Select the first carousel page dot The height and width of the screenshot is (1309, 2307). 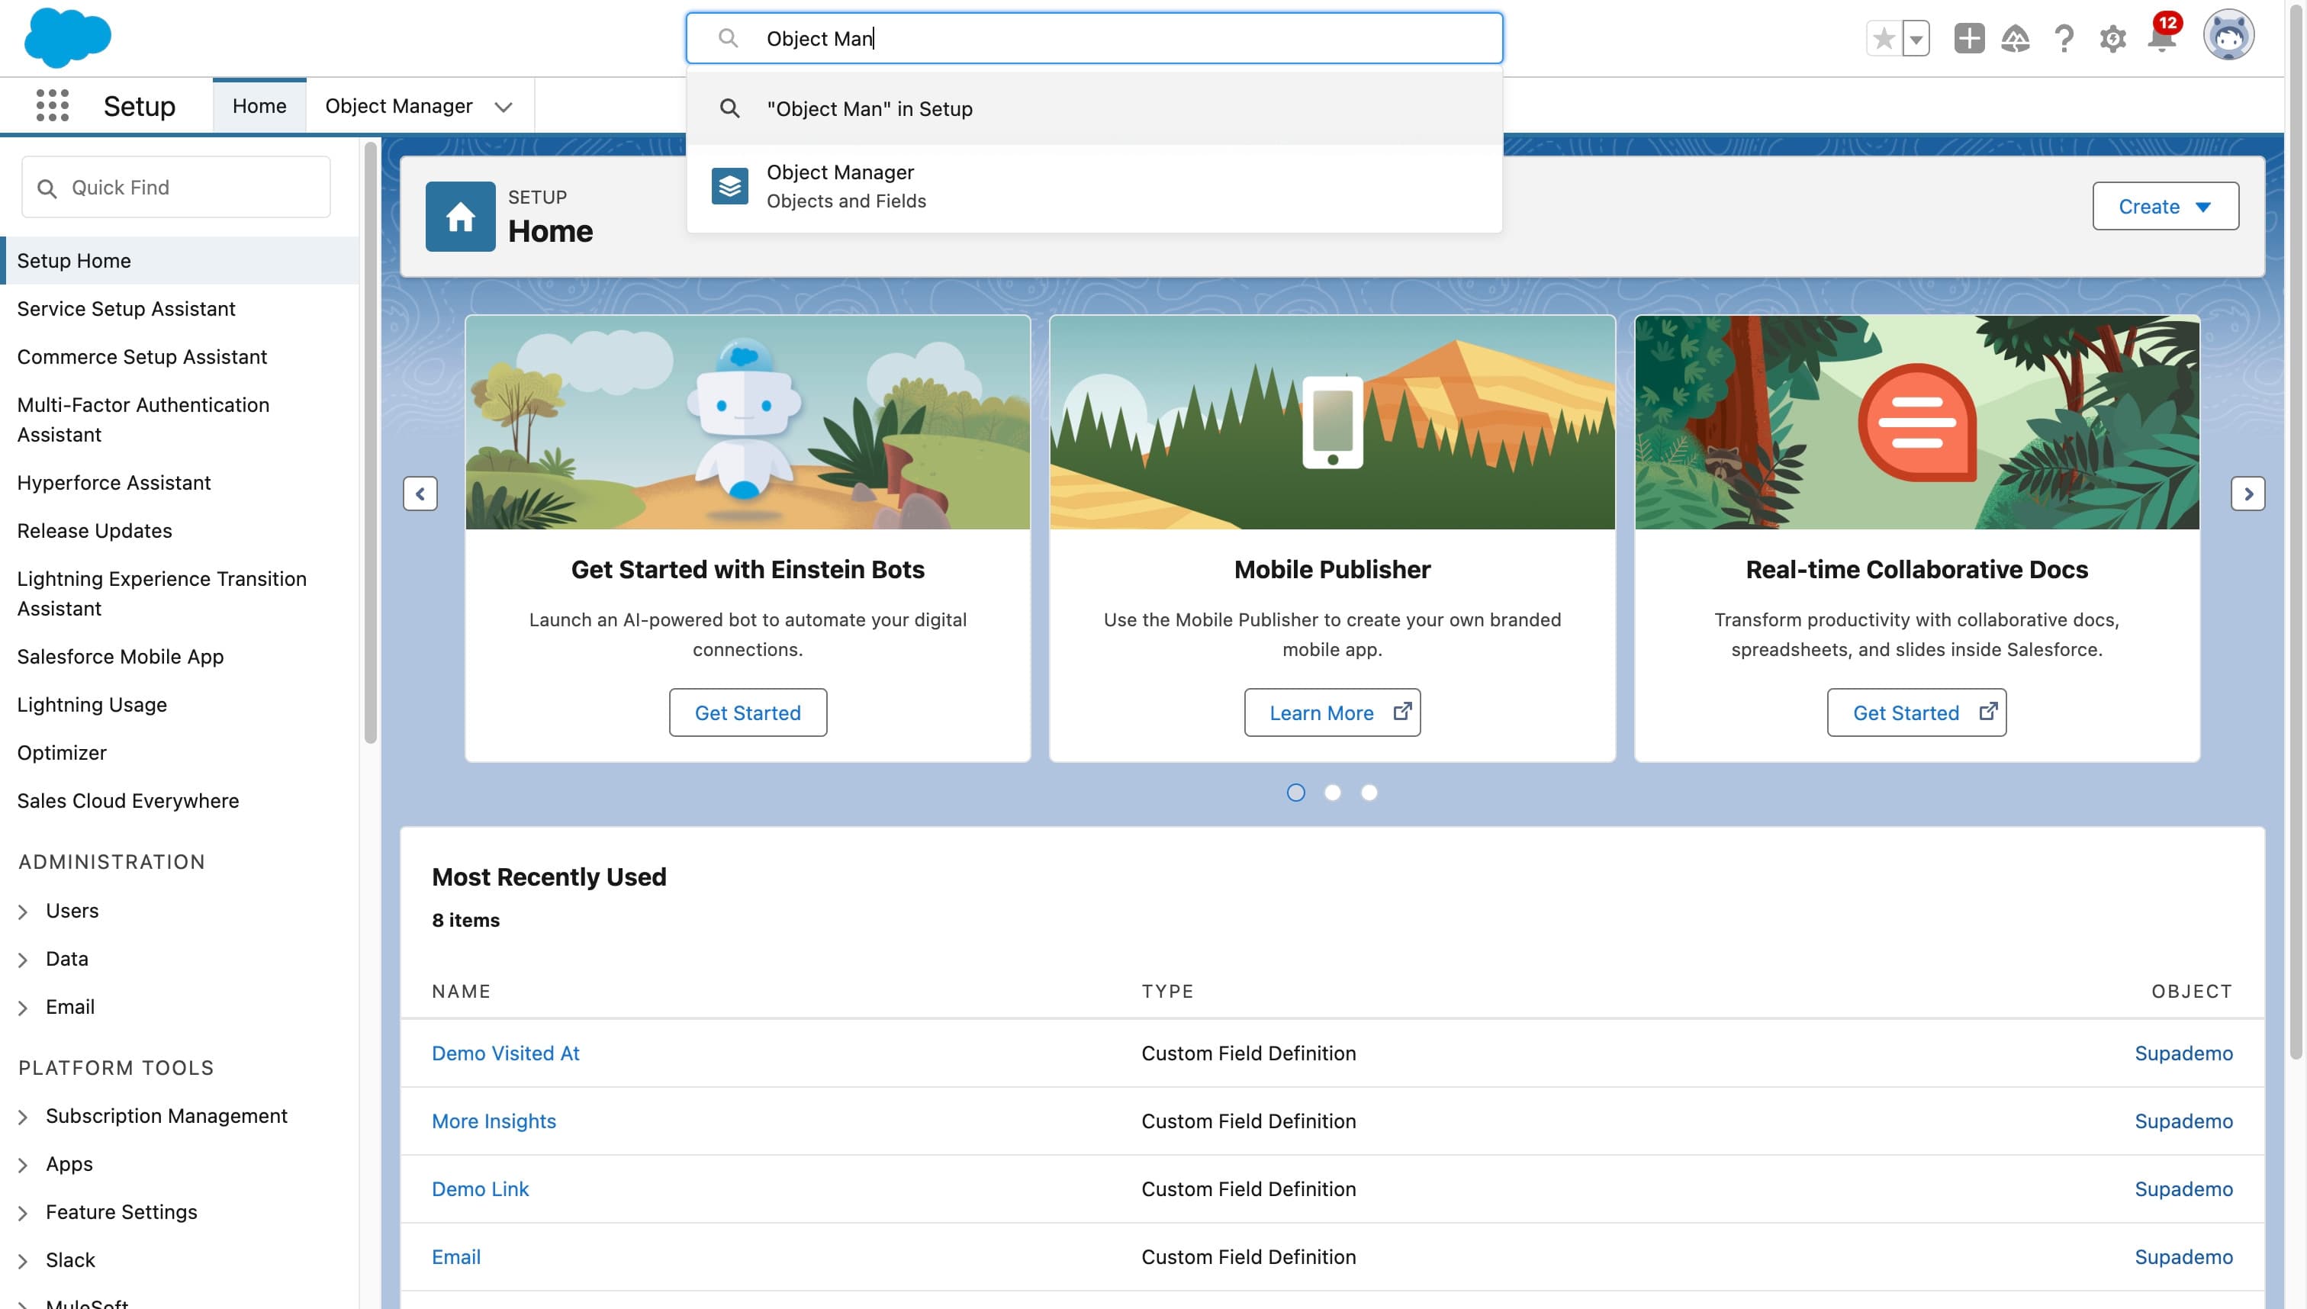[x=1295, y=792]
